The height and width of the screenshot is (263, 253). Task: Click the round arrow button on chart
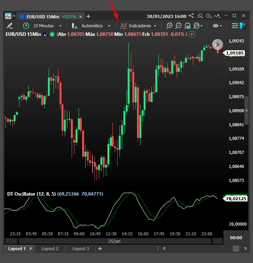pyautogui.click(x=217, y=44)
